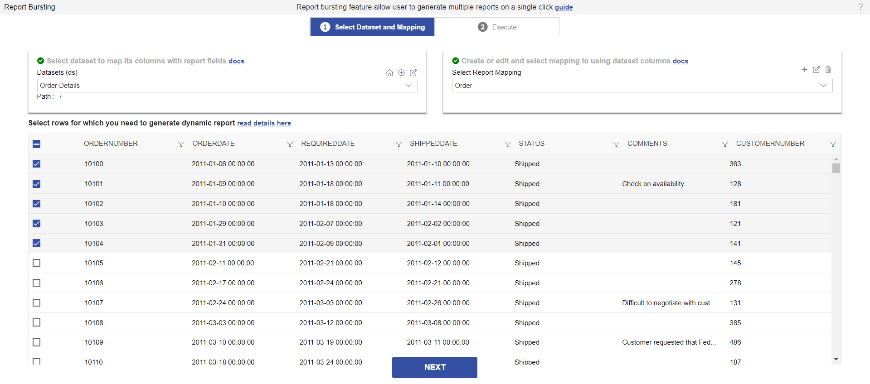Click the Report Bursting title
Viewport: 870px width, 384px height.
[x=30, y=7]
